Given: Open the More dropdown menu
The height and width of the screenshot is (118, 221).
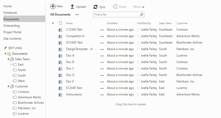Looking at the screenshot, I should coord(139,7).
